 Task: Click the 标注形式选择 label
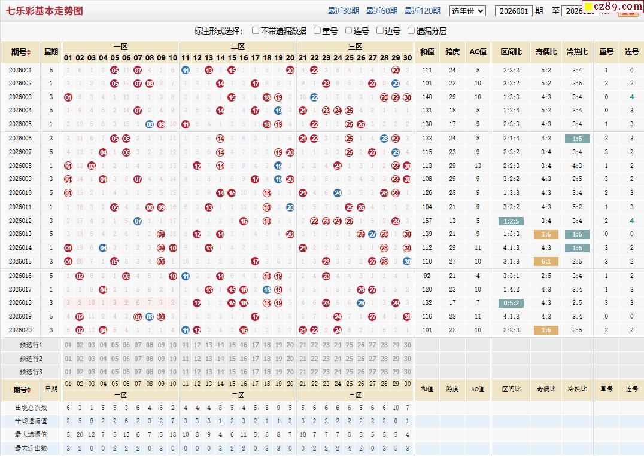tap(218, 30)
